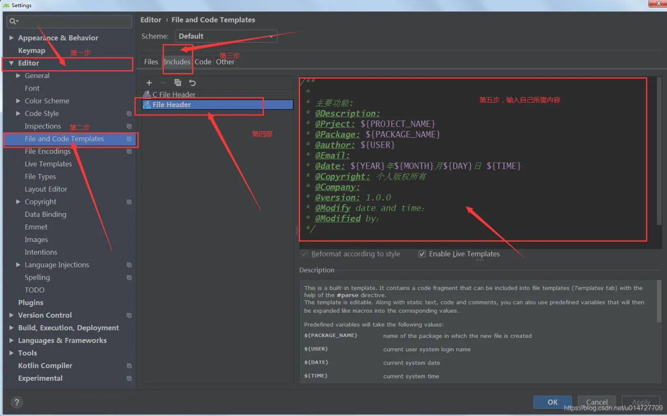Open the Experimental settings page
Image resolution: width=667 pixels, height=416 pixels.
pyautogui.click(x=40, y=378)
